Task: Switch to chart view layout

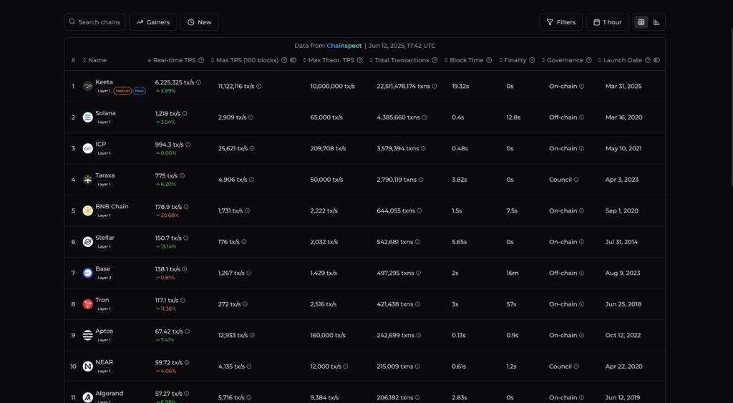Action: coord(657,22)
